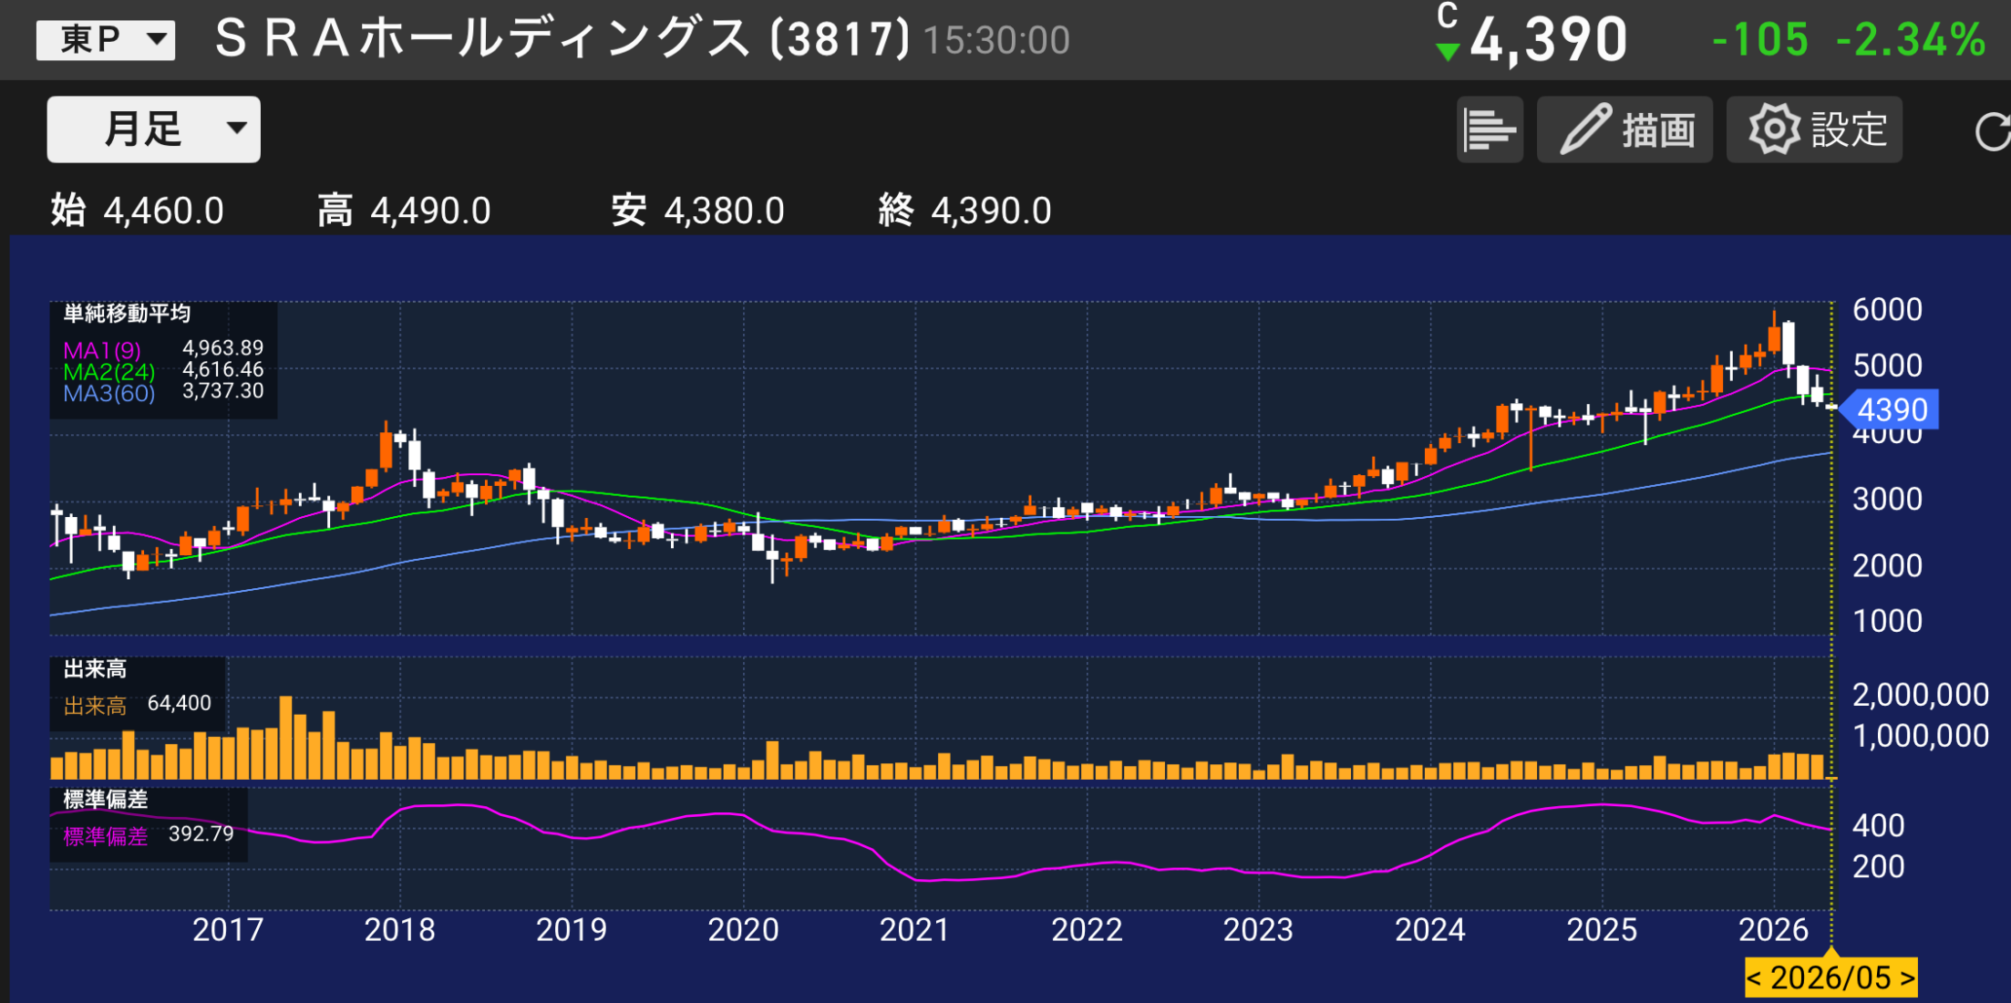Select the MA3(60) legend entry
Viewport: 2011px width, 1003px height.
pyautogui.click(x=108, y=393)
